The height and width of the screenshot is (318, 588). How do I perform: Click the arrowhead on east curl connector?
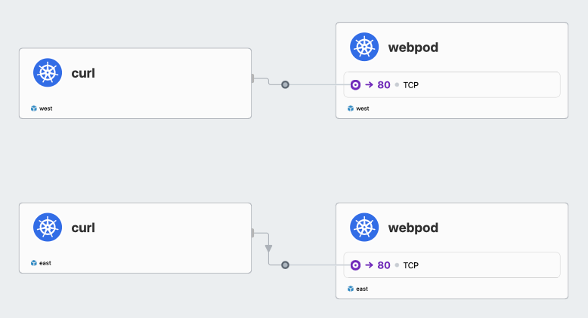tap(269, 249)
